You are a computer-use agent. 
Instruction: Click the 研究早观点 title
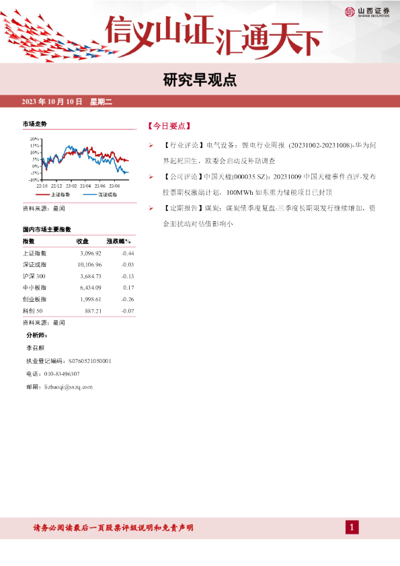(x=200, y=80)
